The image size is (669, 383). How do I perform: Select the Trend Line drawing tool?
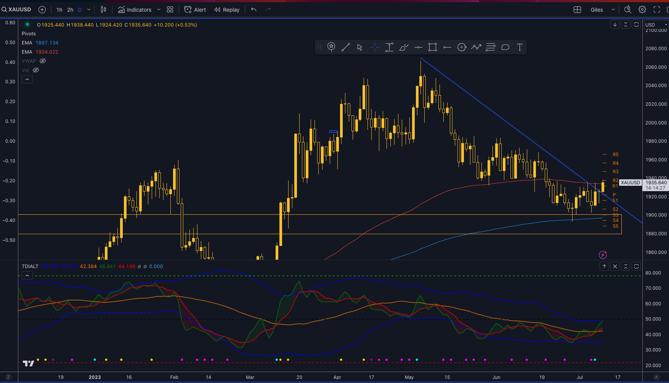click(346, 47)
